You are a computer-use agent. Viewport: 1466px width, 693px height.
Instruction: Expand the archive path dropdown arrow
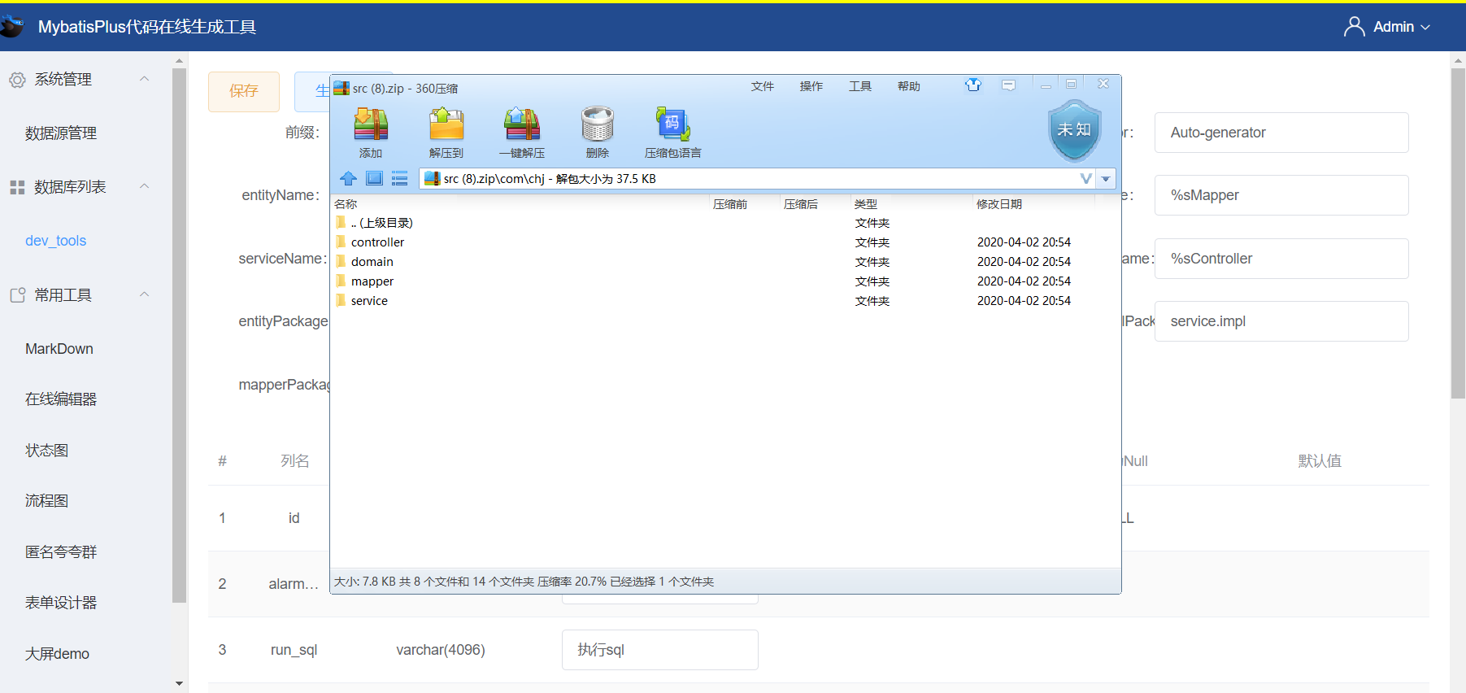1106,179
